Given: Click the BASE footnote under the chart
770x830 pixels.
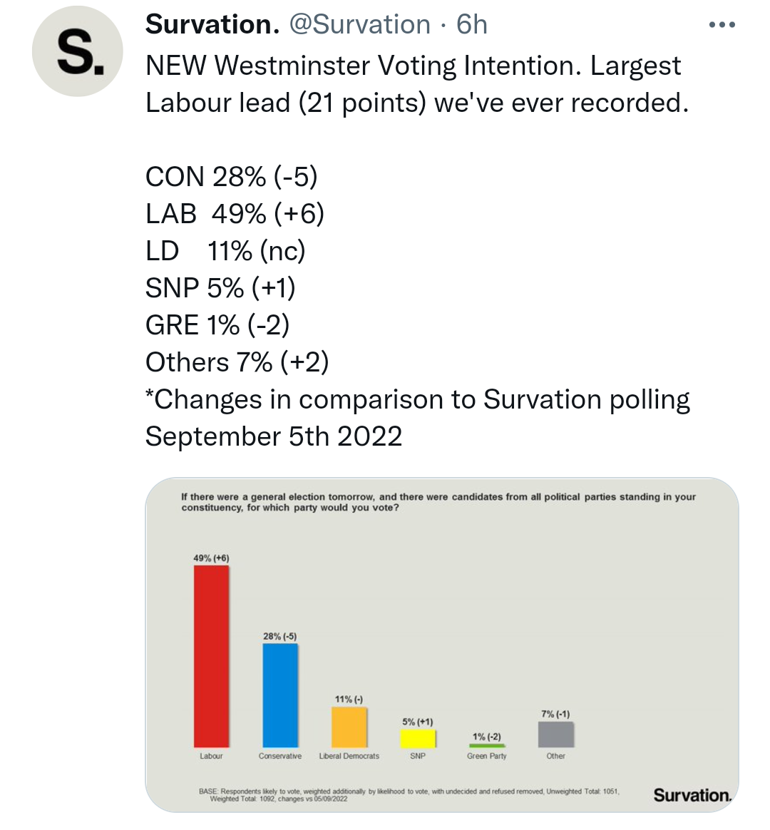Looking at the screenshot, I should coord(409,794).
